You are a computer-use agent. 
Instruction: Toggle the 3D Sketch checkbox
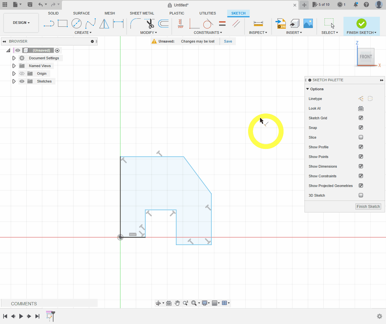(361, 195)
